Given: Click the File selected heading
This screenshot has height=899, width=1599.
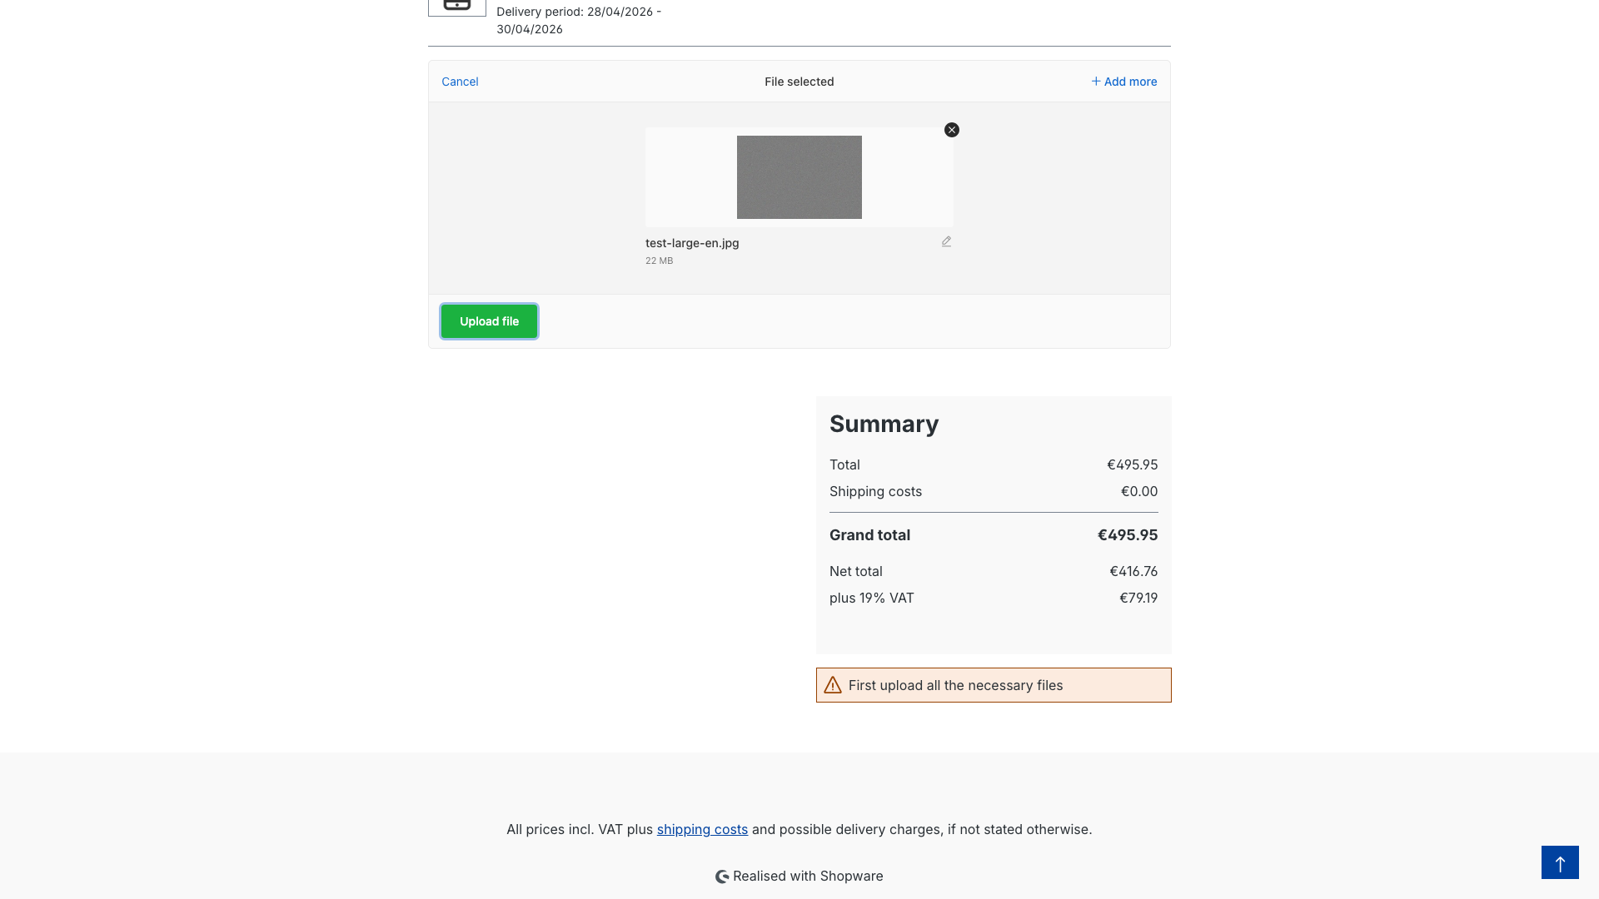Looking at the screenshot, I should coord(799,82).
